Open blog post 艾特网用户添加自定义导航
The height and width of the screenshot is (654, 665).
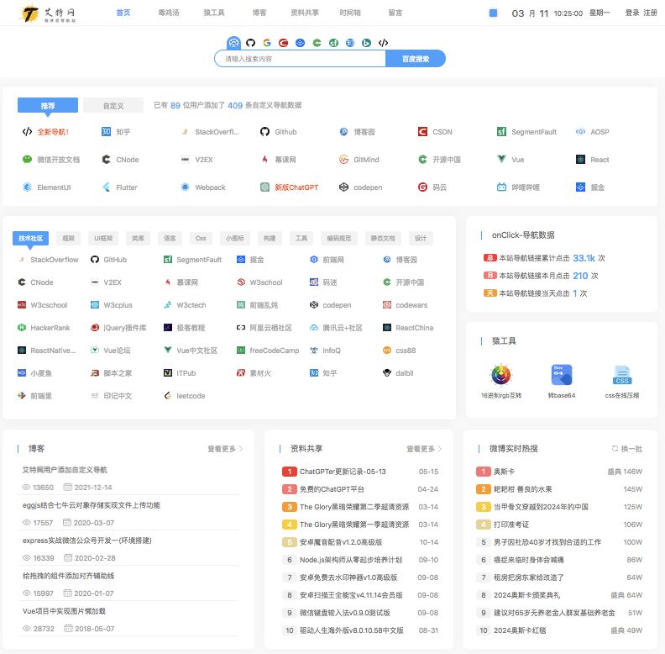pos(65,470)
